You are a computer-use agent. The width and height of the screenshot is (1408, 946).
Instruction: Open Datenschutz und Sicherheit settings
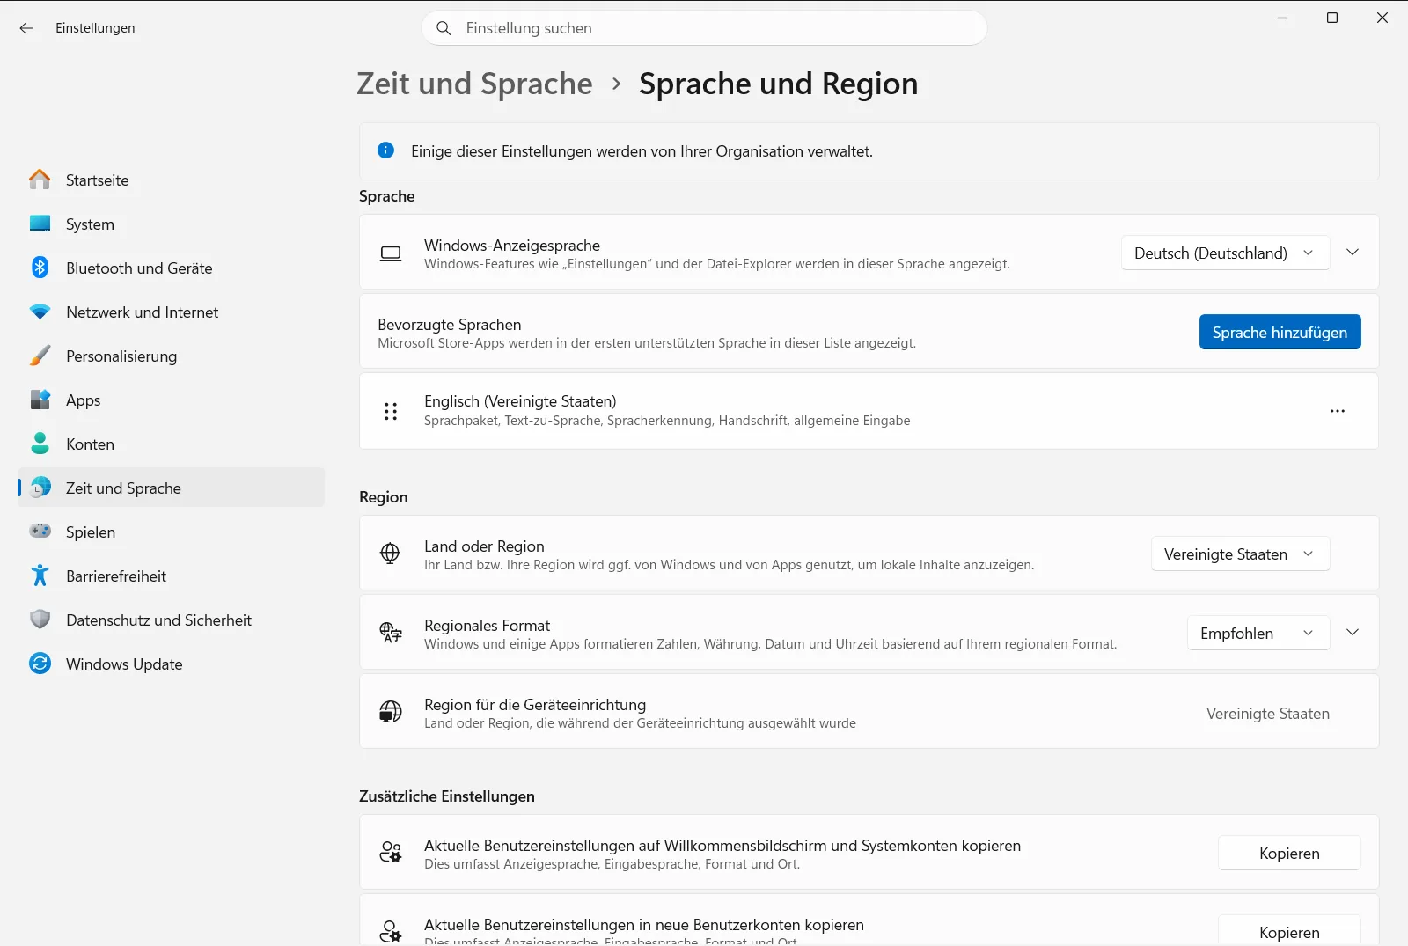(171, 620)
